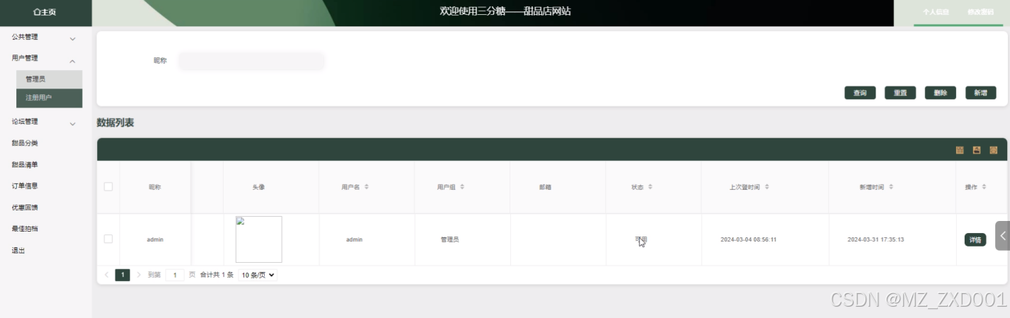Sort by 用户组 column arrows
The image size is (1010, 318).
tap(462, 187)
